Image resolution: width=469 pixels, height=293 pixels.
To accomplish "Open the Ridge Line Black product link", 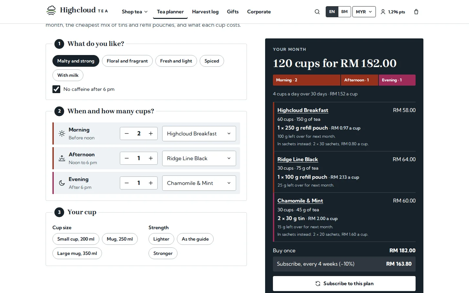I will (x=298, y=160).
